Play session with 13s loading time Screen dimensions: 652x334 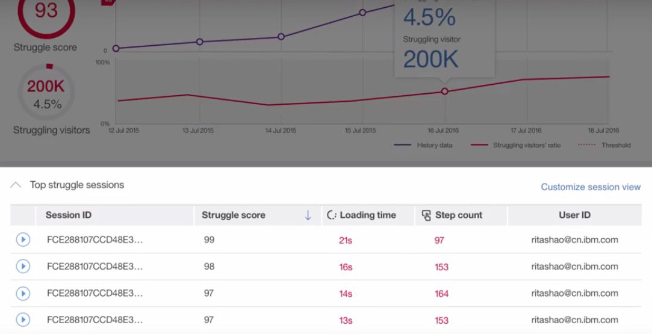(23, 320)
